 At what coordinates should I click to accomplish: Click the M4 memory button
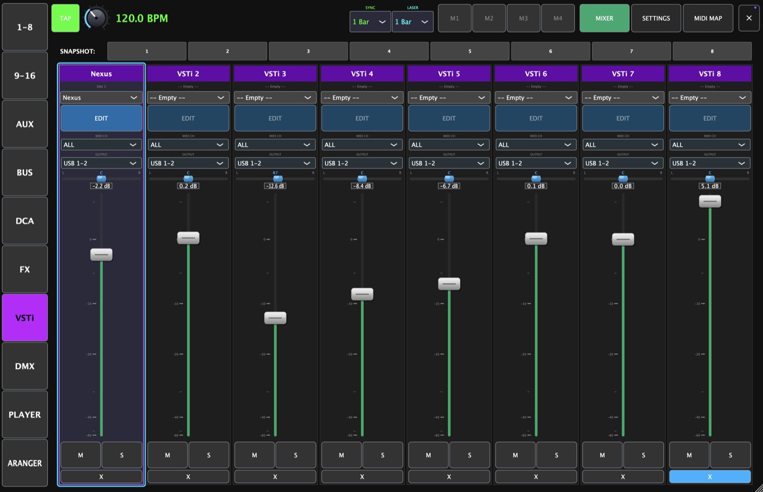click(x=558, y=18)
